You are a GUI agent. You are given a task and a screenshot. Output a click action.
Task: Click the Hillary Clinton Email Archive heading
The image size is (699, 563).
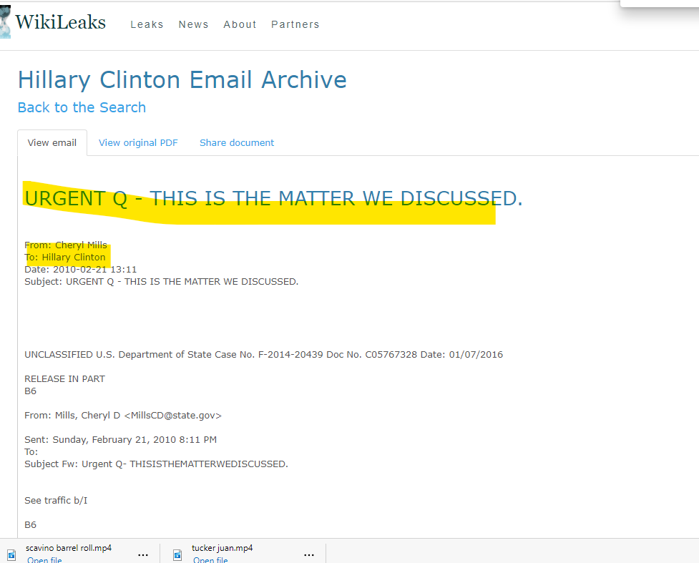click(x=182, y=80)
